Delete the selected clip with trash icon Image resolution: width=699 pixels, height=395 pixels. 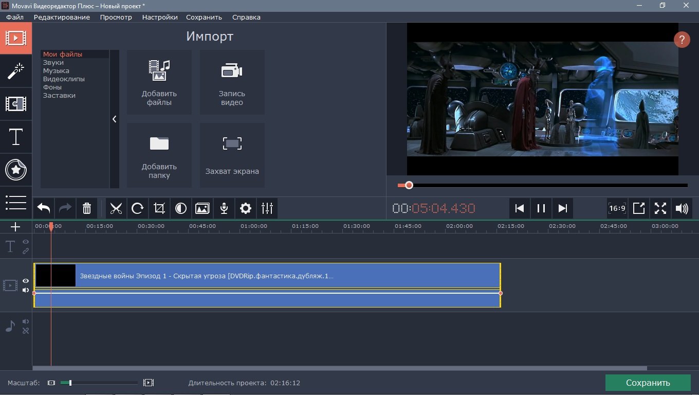point(87,208)
